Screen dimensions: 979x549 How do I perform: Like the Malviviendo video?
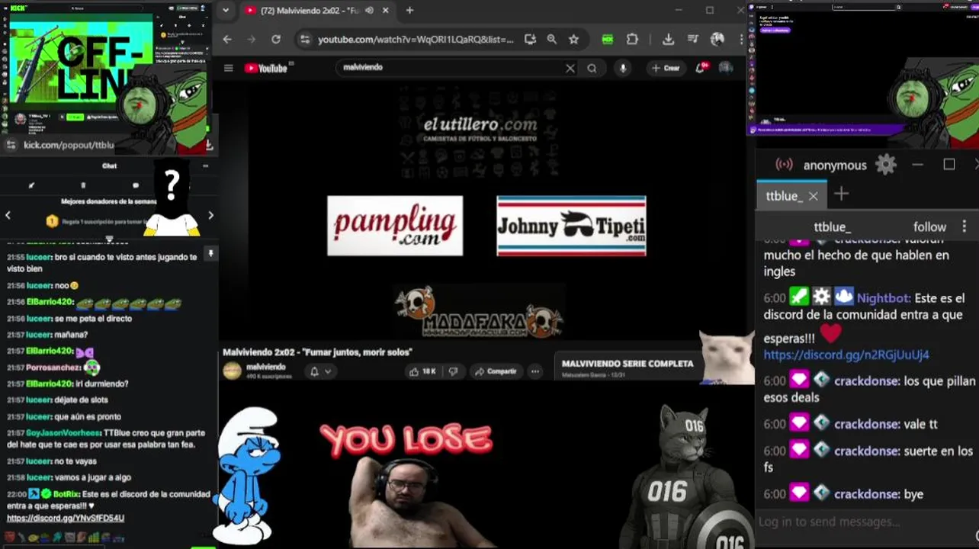(423, 371)
